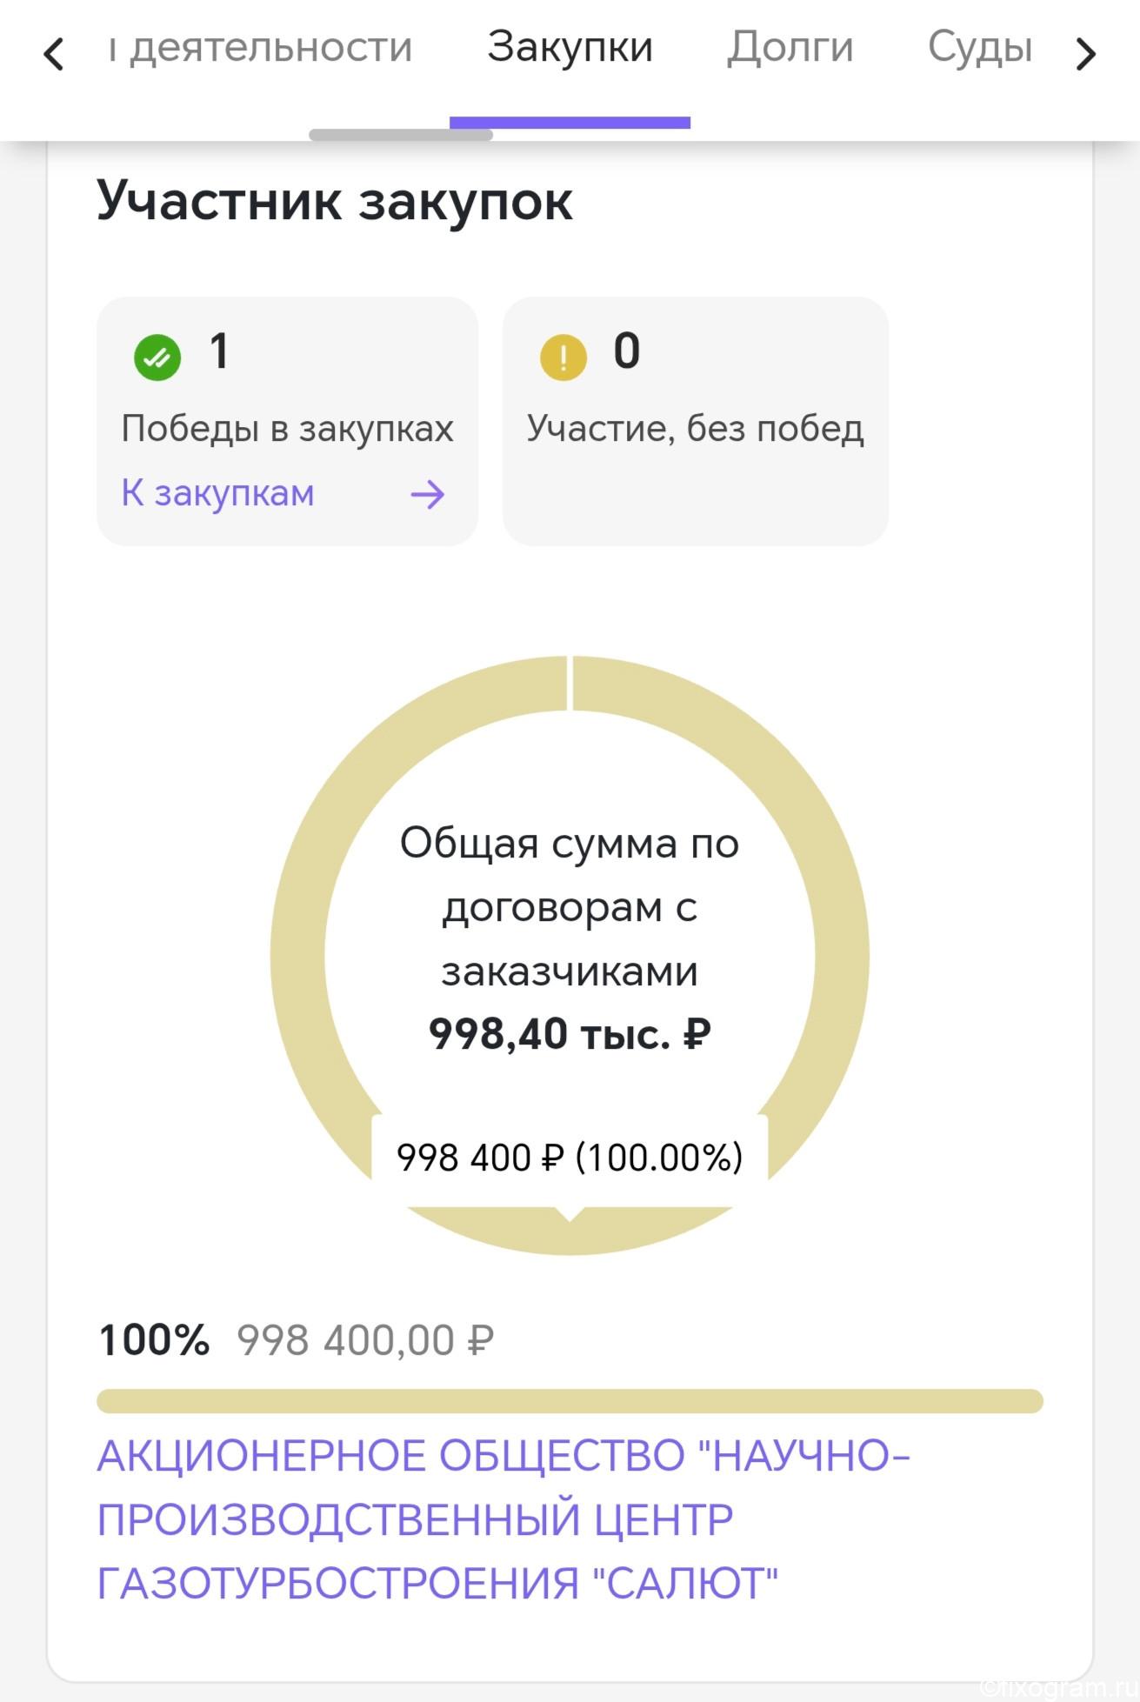Follow the К закупкам link
Screen dimensions: 1140x1702
pyautogui.click(x=218, y=493)
